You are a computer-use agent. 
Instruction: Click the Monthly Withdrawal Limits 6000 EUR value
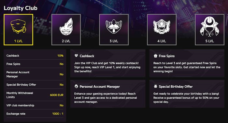(x=57, y=95)
